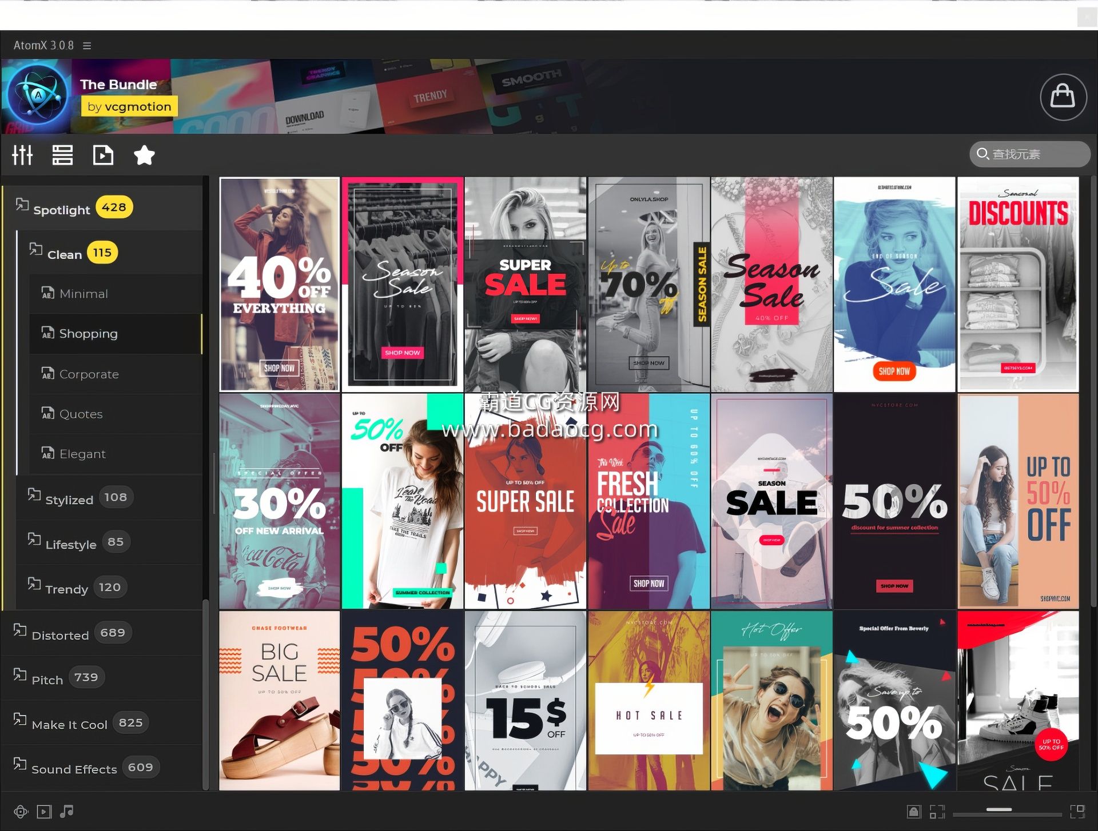Adjust the thumbnail size slider
The height and width of the screenshot is (831, 1098).
click(x=1000, y=810)
